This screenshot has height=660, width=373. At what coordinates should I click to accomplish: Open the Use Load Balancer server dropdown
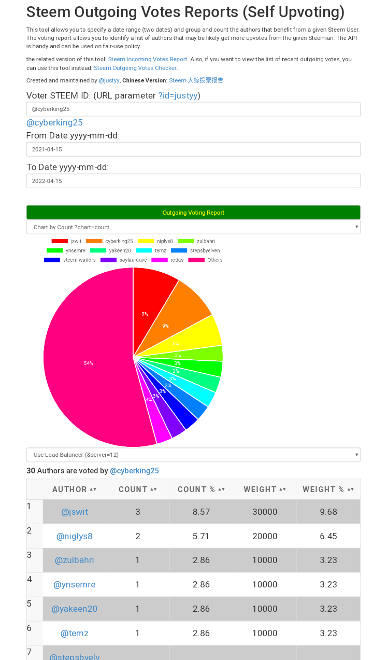click(193, 455)
